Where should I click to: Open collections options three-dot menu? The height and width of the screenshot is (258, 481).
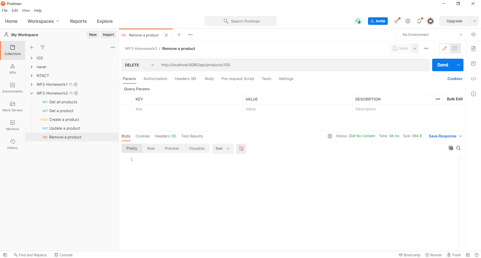pos(113,47)
